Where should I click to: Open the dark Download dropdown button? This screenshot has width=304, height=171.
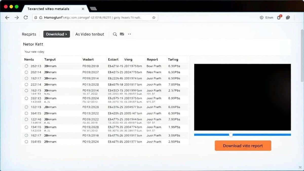click(x=56, y=34)
